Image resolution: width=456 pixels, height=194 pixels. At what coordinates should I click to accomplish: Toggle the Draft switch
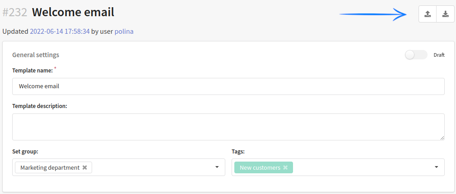click(x=416, y=55)
